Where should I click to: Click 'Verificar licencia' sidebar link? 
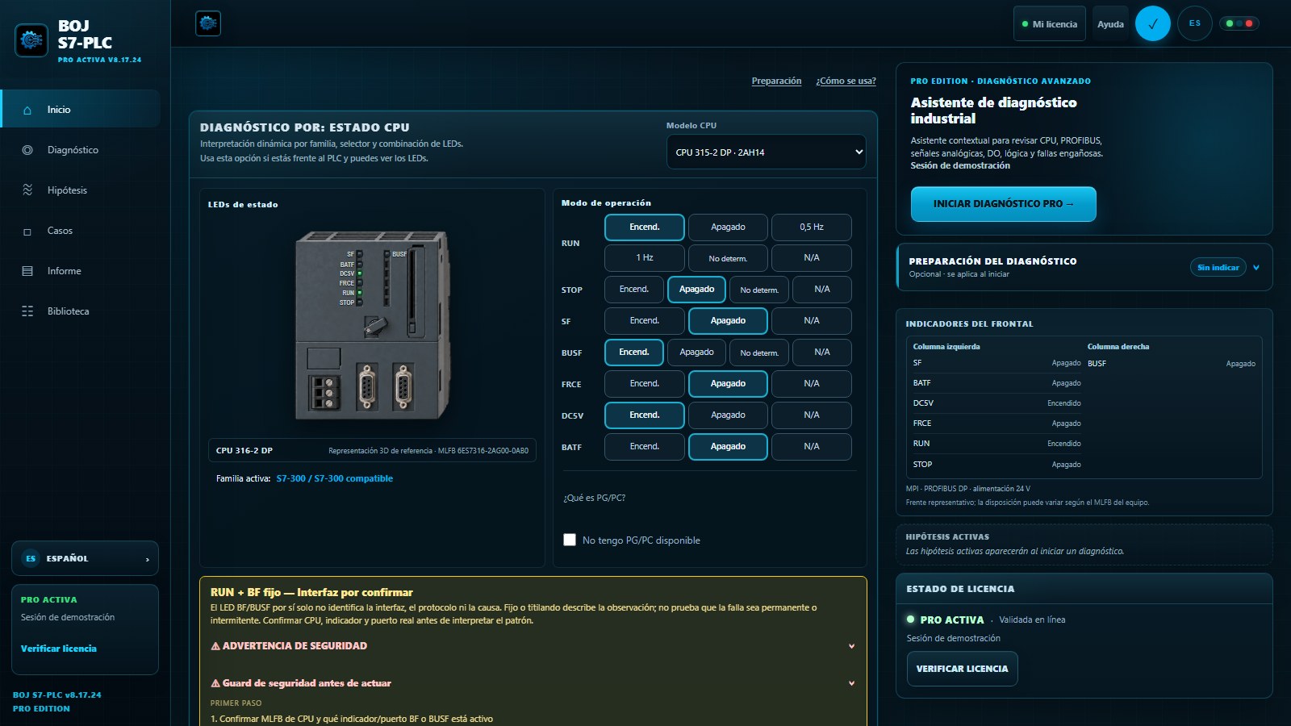pyautogui.click(x=59, y=649)
